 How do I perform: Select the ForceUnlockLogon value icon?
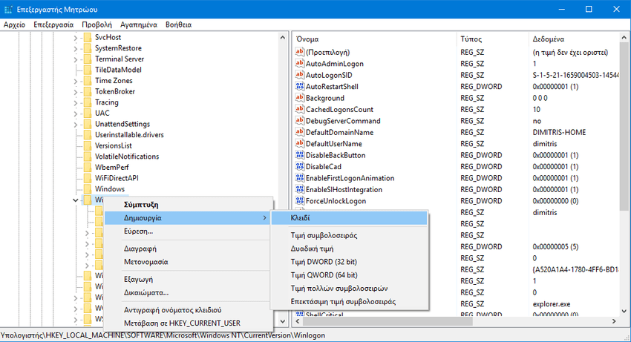300,201
